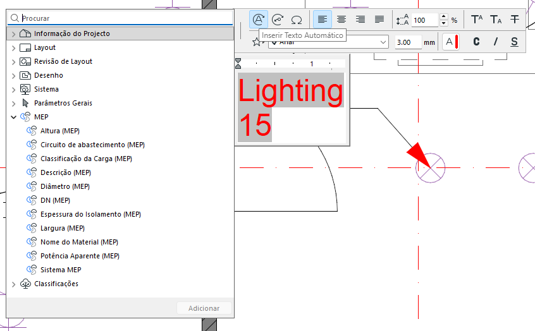
Task: Click the Desenho item icon
Action: (25, 75)
